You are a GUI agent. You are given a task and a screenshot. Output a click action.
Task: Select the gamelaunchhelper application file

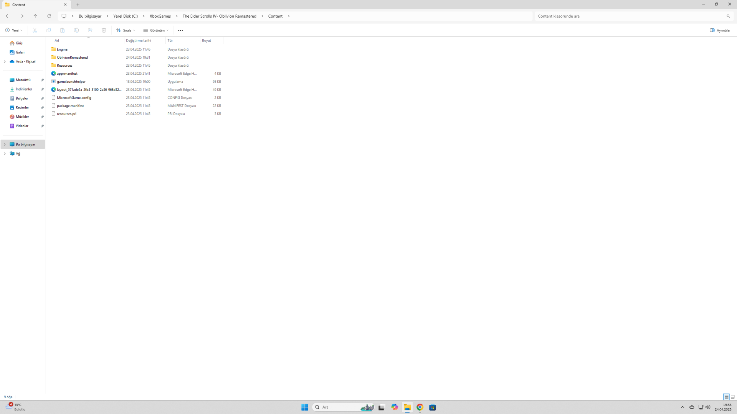coord(71,82)
